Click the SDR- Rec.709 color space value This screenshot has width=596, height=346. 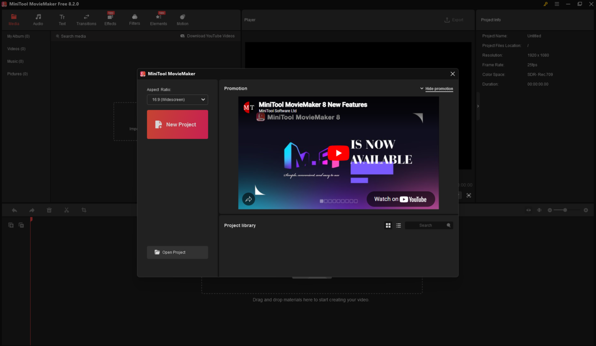tap(540, 74)
